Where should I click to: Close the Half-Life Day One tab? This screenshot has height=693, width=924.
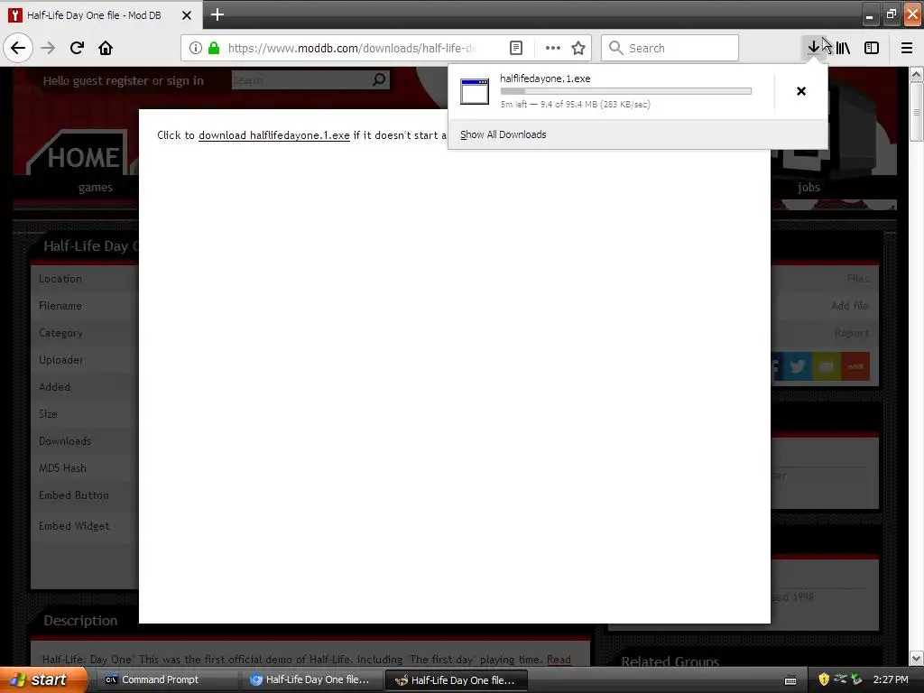coord(186,15)
